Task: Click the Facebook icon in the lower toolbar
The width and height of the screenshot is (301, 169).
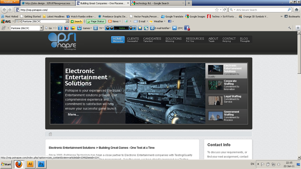Action: click(60, 28)
